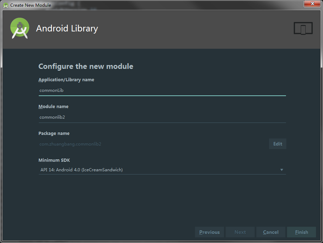This screenshot has height=243, width=323.
Task: Close the Create New Module dialog
Action: (x=312, y=4)
